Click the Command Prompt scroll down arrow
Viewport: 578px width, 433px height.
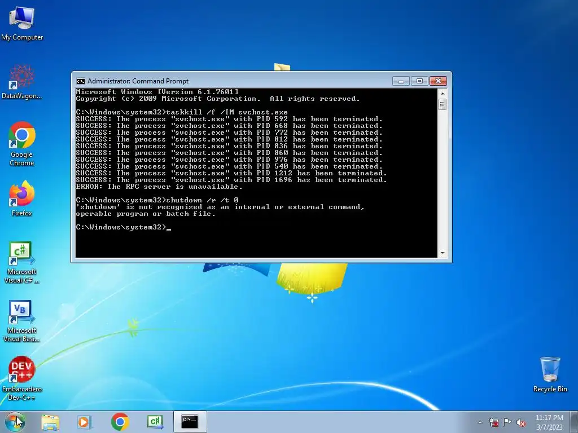click(x=443, y=253)
